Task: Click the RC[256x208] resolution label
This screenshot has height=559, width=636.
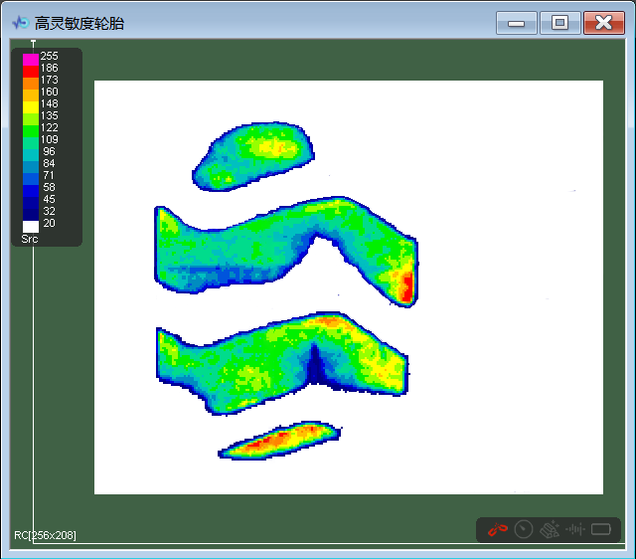Action: [x=45, y=535]
